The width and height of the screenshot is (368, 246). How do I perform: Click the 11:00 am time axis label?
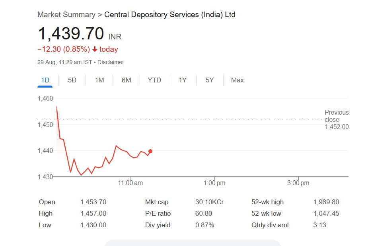point(130,183)
